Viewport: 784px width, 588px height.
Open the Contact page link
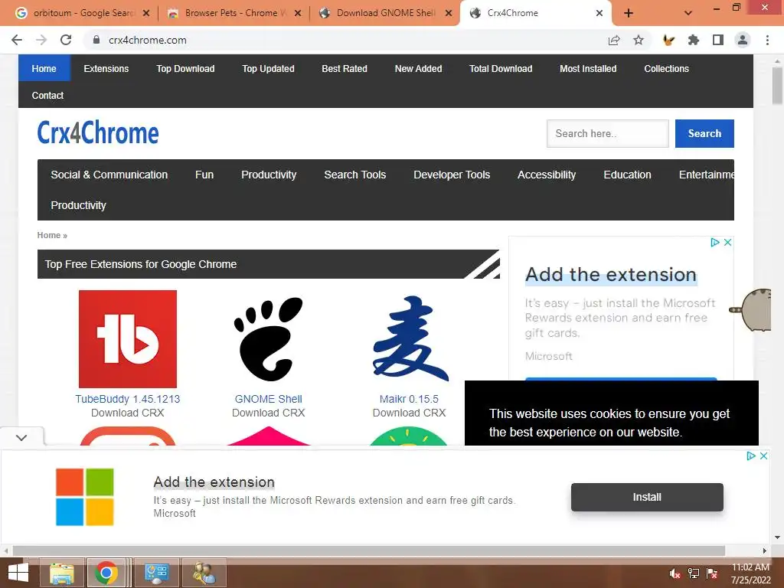[47, 95]
